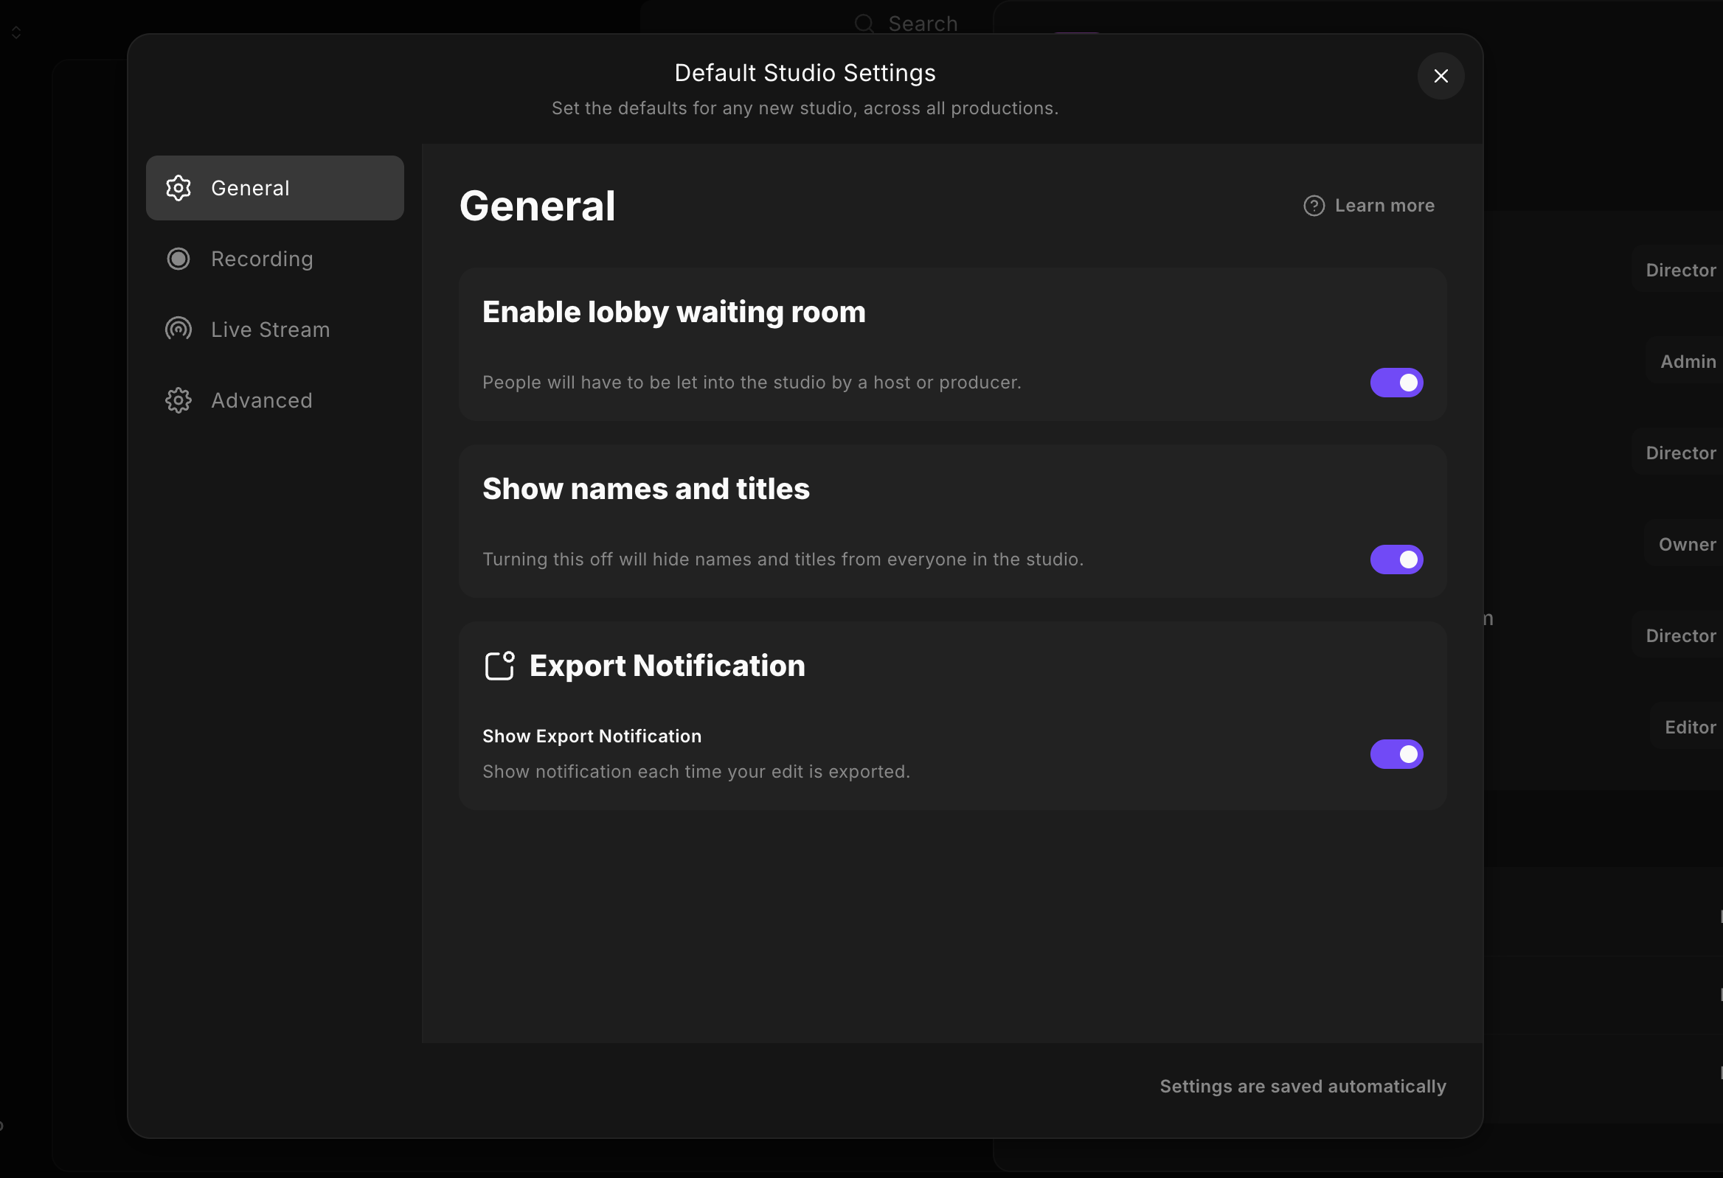Click 'Settings are saved automatically' text
The image size is (1723, 1178).
tap(1303, 1086)
